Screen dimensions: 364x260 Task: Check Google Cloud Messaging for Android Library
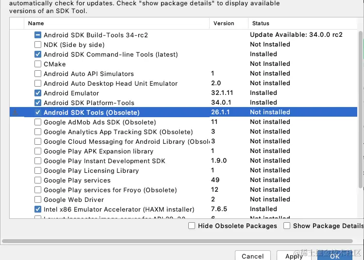tap(37, 141)
